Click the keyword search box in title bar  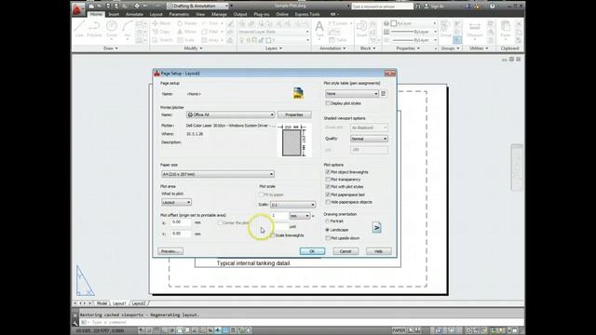point(382,7)
